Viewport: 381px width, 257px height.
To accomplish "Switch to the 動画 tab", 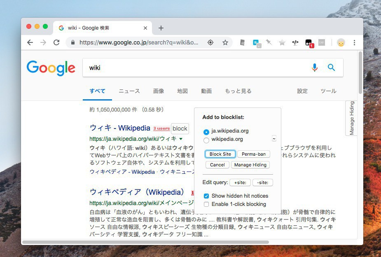I will pos(206,91).
